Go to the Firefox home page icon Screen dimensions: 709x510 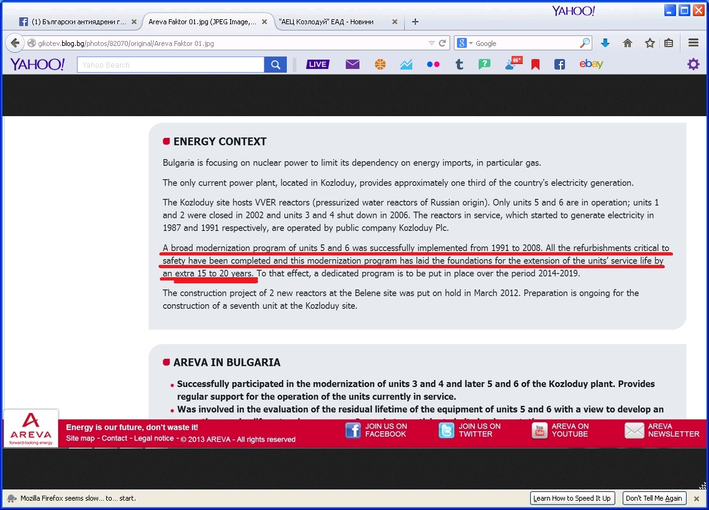(628, 43)
